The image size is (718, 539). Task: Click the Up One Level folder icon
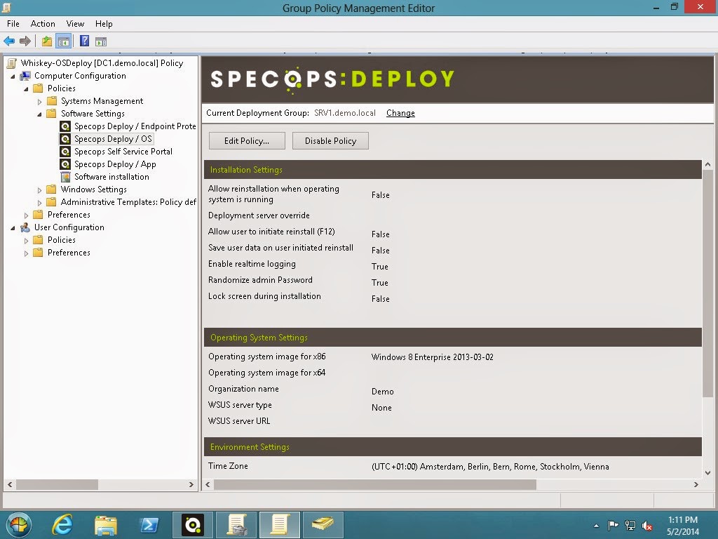pyautogui.click(x=47, y=41)
